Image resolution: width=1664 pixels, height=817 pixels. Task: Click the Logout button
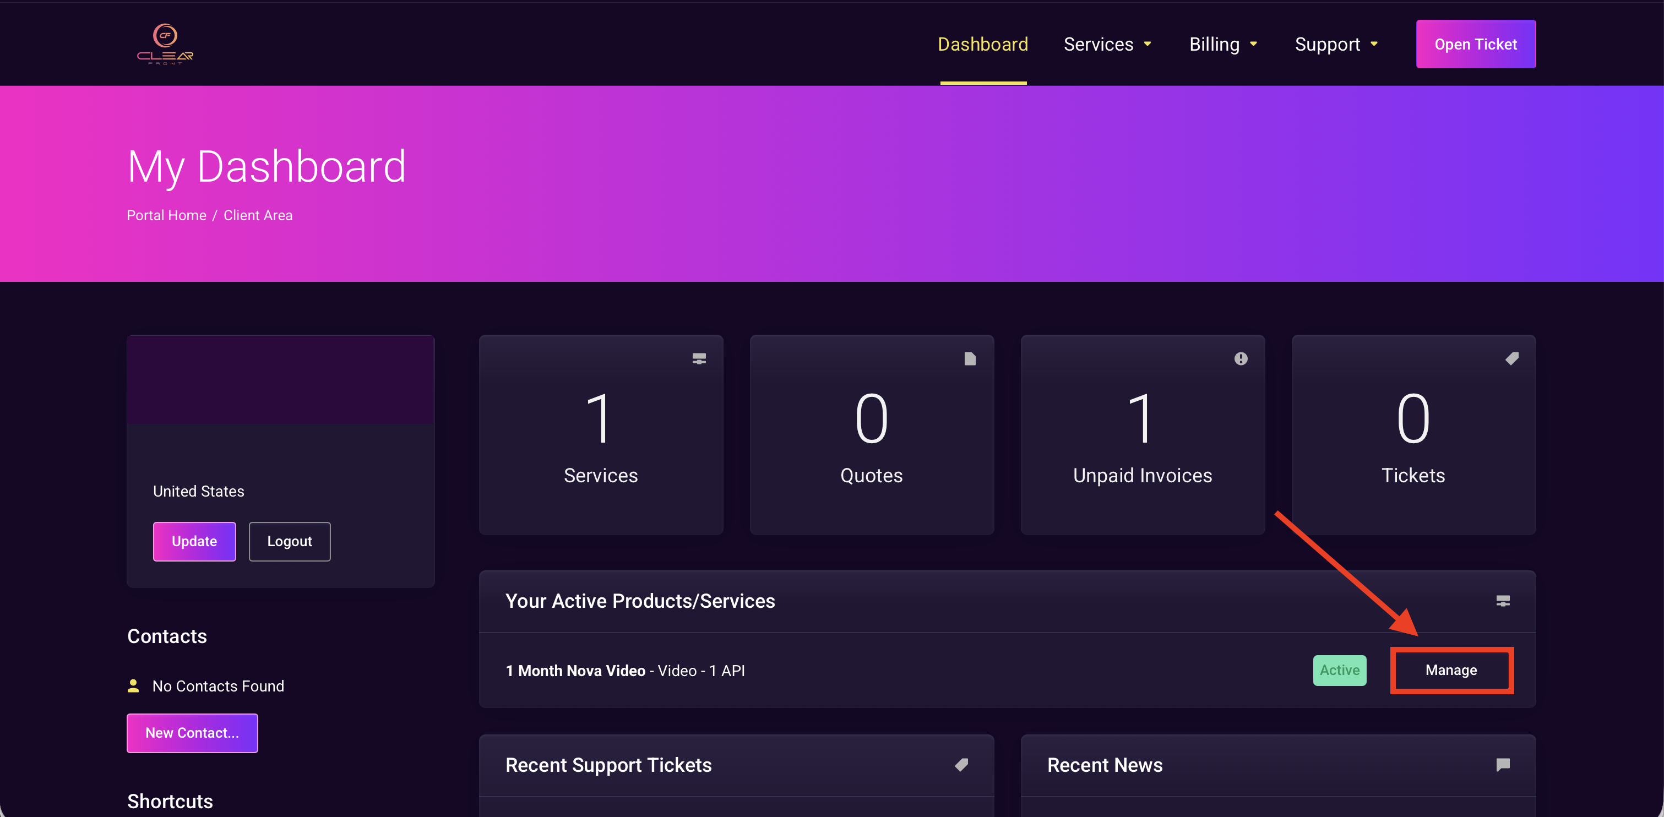click(x=290, y=541)
